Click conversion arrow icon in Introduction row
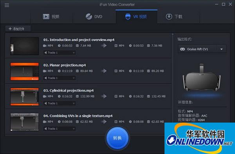The width and height of the screenshot is (235, 154). click(104, 46)
